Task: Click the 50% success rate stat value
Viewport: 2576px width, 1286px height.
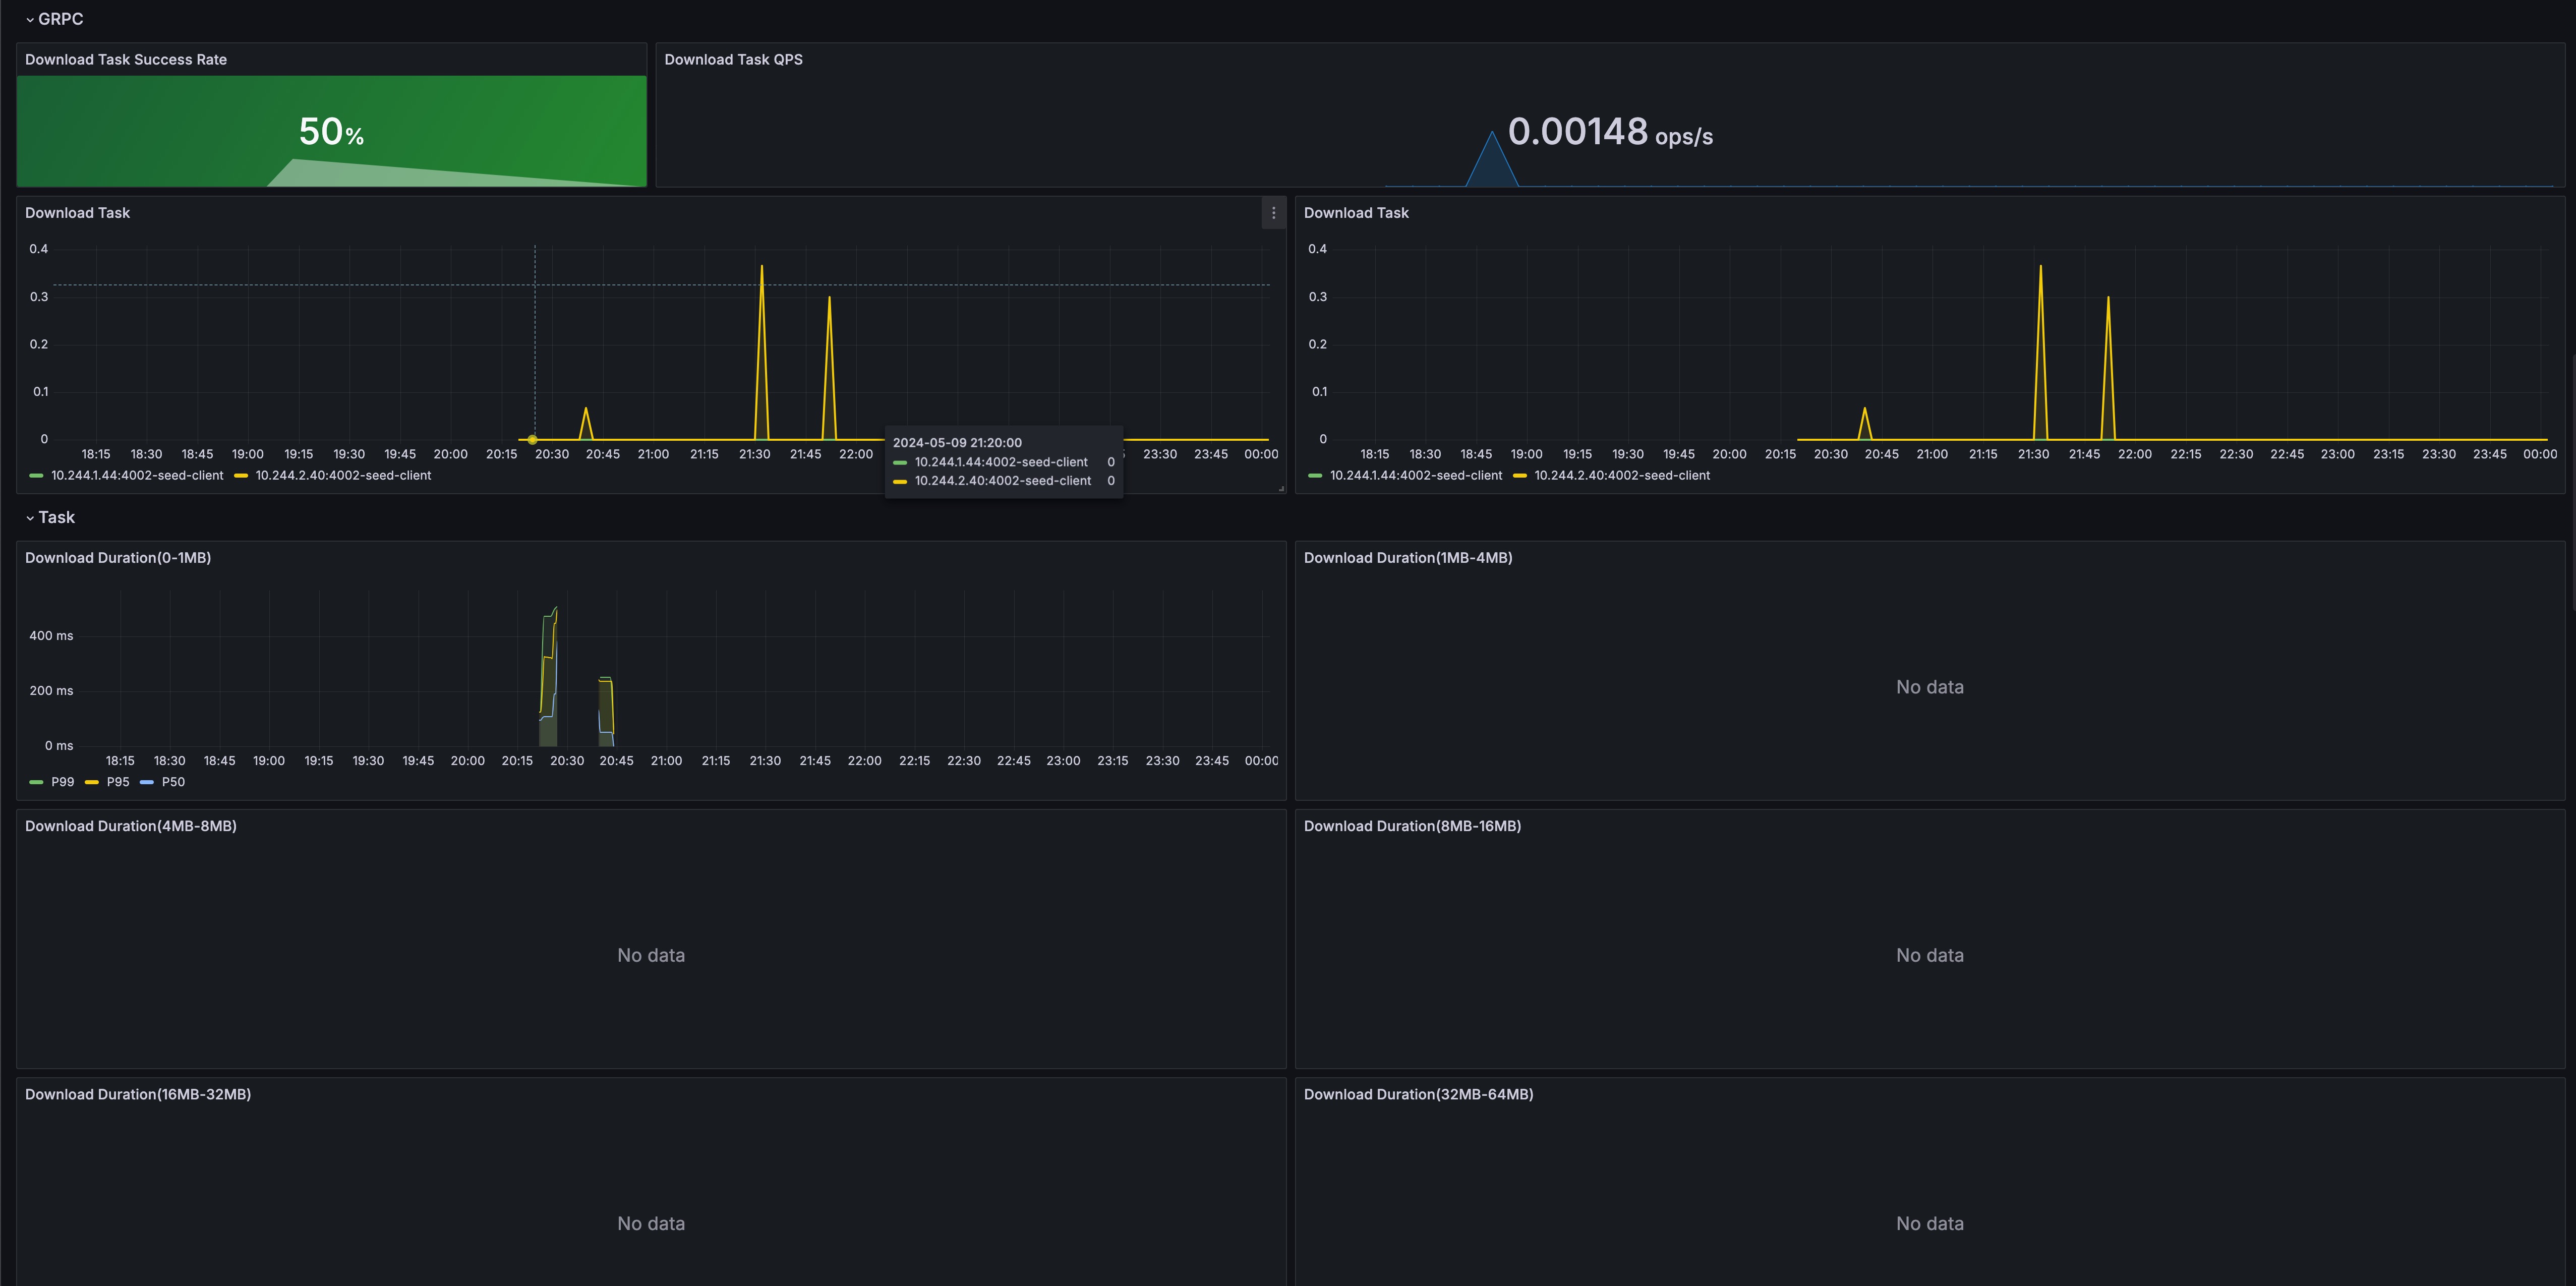Action: click(331, 132)
